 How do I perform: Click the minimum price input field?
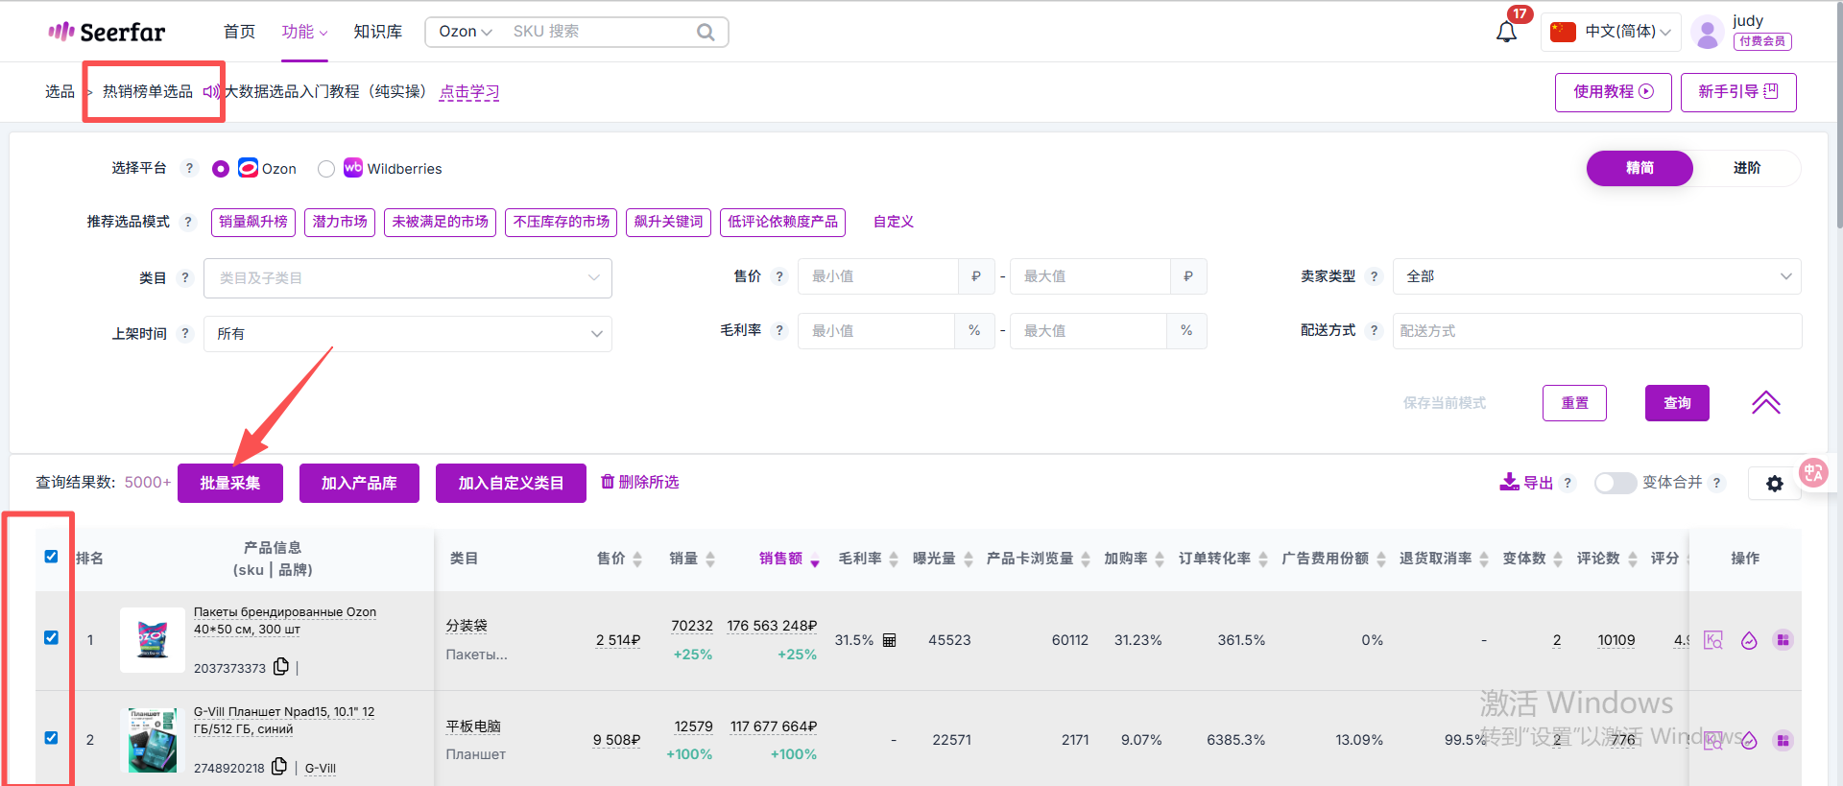(x=877, y=276)
